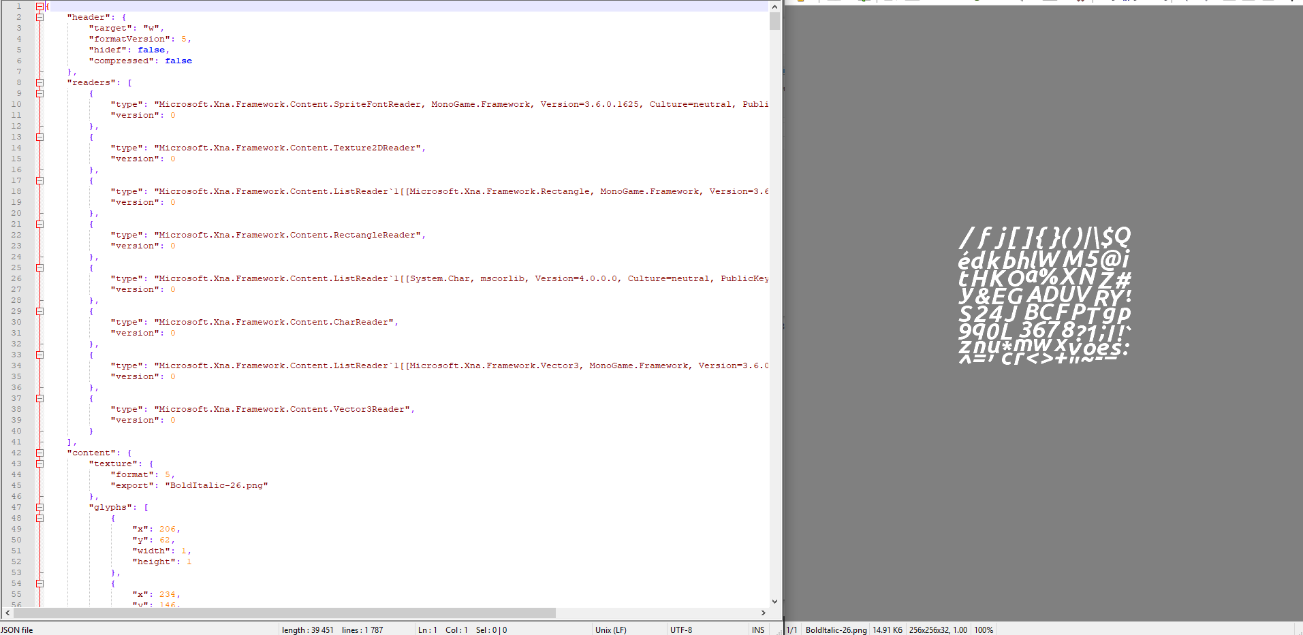This screenshot has height=635, width=1303.
Task: Click the horizontal scrollbar thumb
Action: pyautogui.click(x=285, y=613)
